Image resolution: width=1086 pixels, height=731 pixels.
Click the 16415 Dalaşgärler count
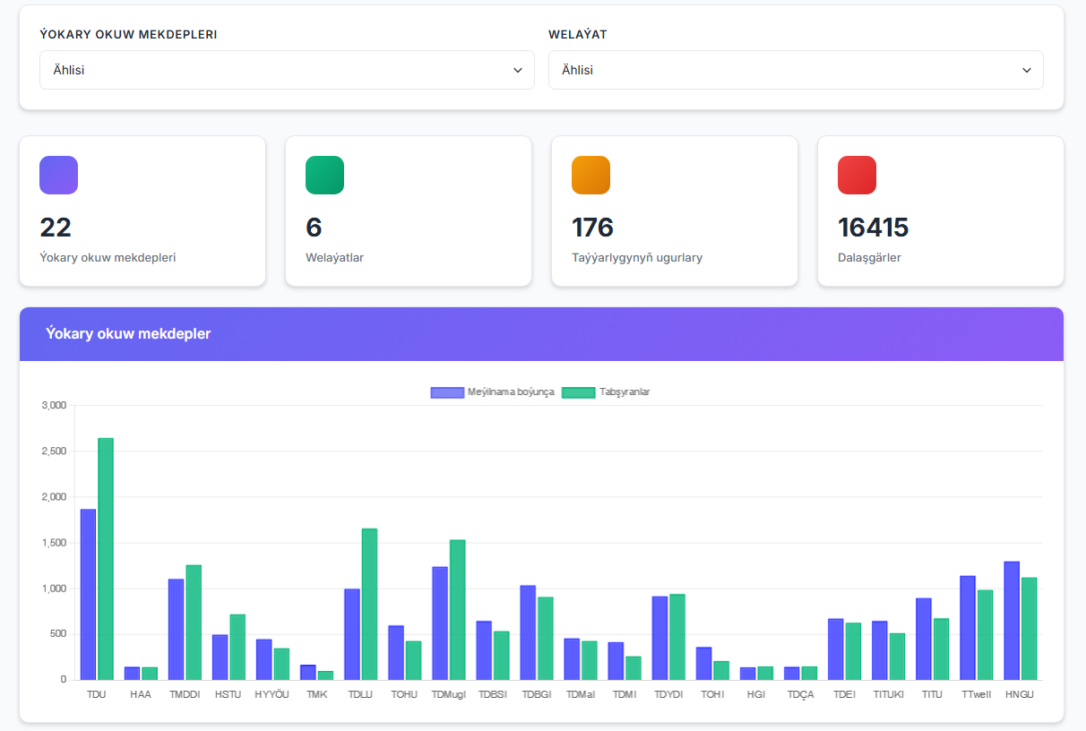point(873,228)
